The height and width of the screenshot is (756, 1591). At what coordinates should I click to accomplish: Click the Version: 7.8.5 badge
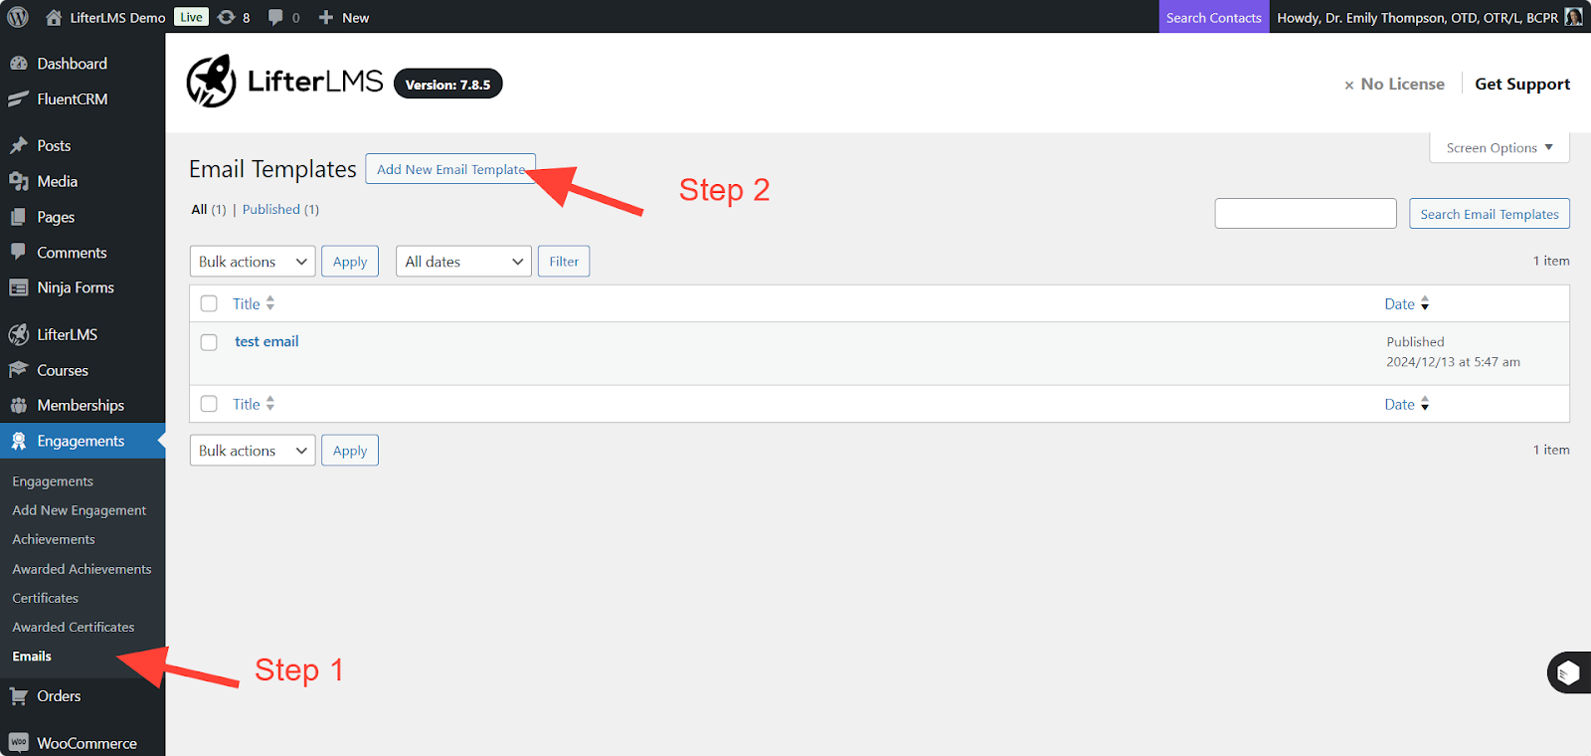(448, 85)
